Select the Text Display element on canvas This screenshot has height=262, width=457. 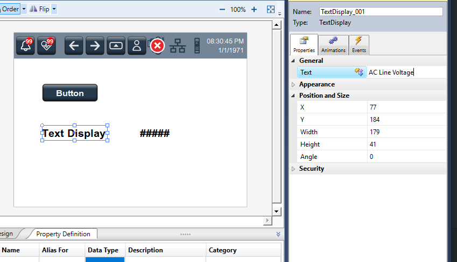[75, 133]
